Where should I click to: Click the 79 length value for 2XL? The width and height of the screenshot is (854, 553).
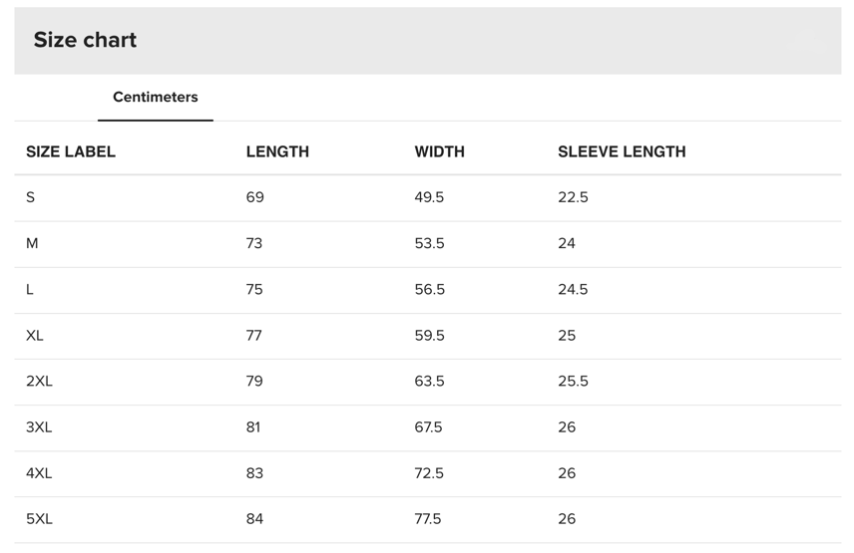(254, 382)
